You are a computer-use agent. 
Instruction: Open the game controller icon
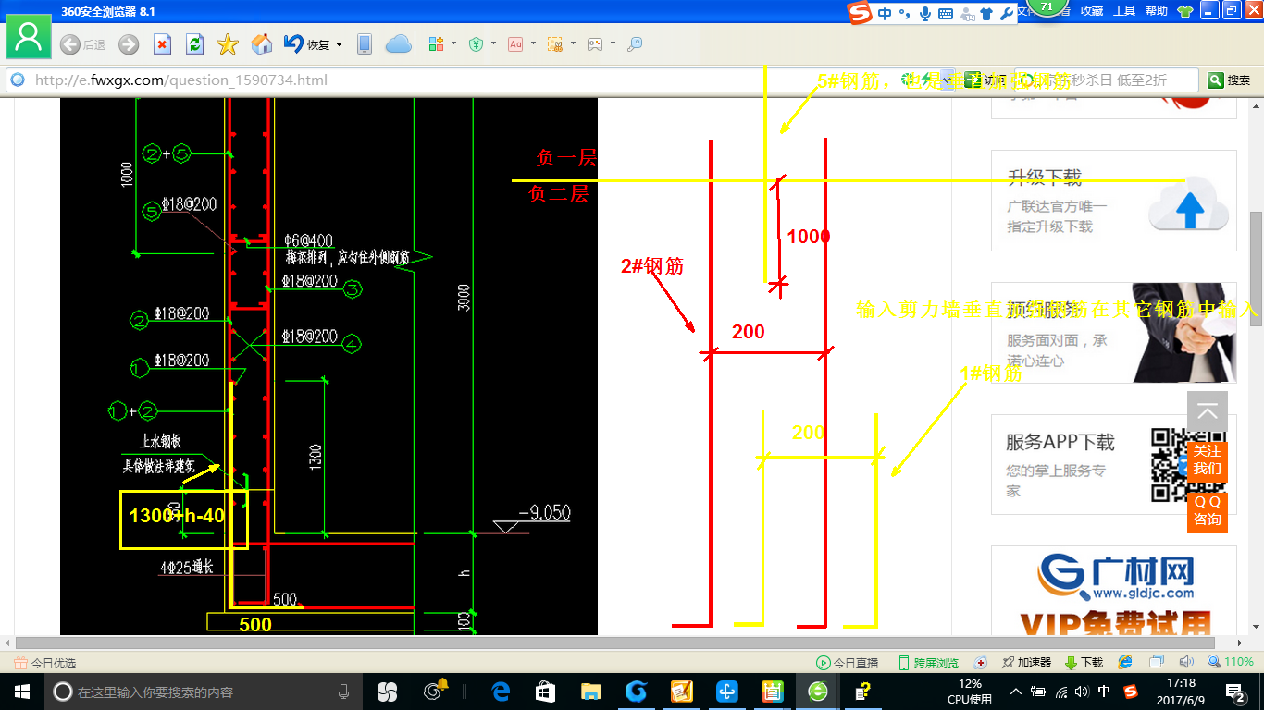595,44
